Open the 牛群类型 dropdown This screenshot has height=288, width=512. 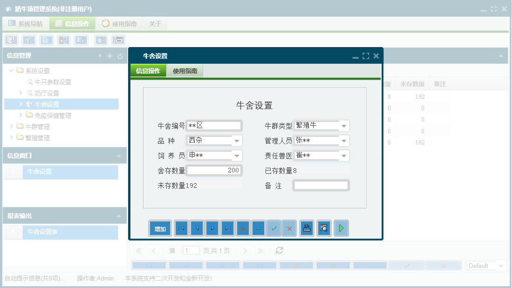pos(343,125)
